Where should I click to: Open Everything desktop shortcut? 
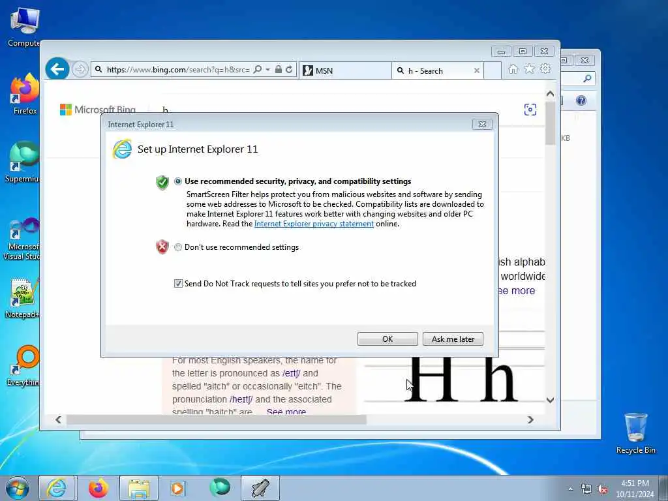(25, 365)
